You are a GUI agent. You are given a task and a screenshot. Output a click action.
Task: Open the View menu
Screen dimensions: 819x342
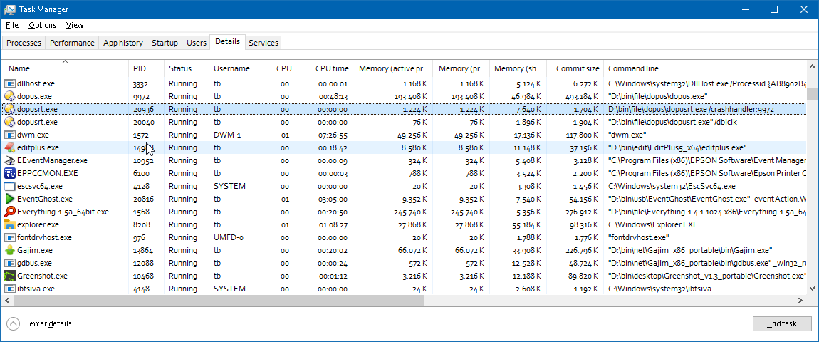(x=75, y=25)
